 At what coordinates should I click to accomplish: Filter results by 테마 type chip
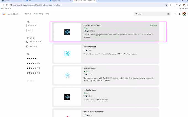point(29,30)
